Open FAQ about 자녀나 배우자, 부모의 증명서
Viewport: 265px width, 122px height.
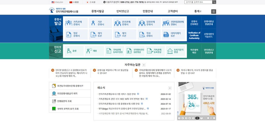tap(197, 72)
